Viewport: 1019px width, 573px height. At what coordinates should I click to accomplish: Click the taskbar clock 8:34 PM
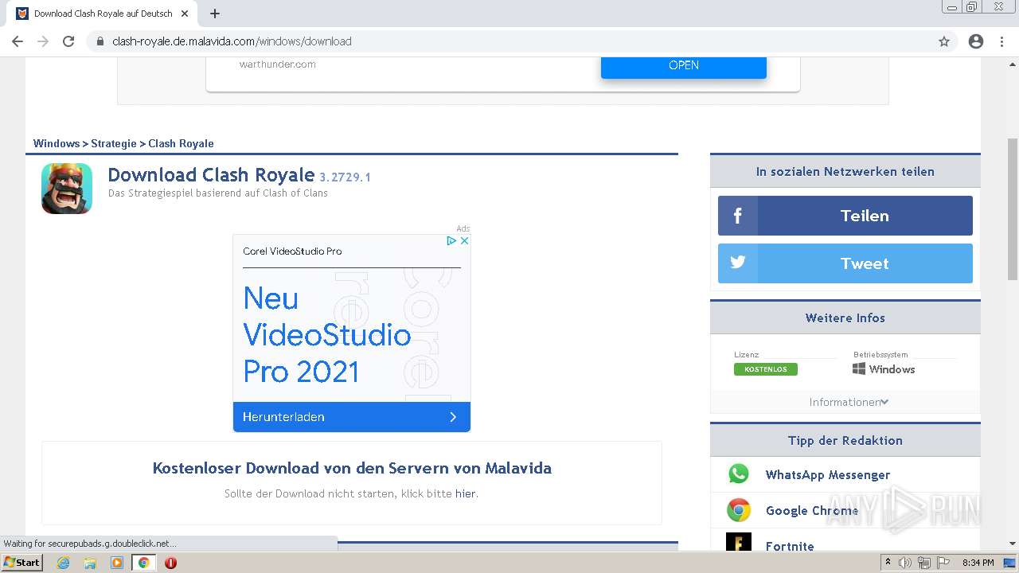coord(978,563)
